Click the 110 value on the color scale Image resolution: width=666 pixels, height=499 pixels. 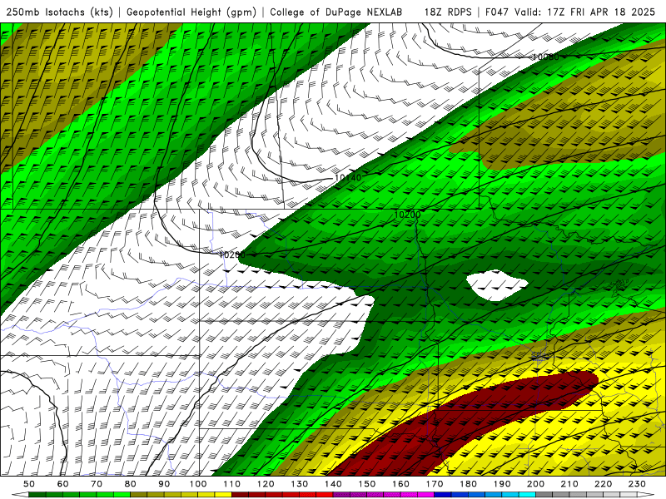232,484
